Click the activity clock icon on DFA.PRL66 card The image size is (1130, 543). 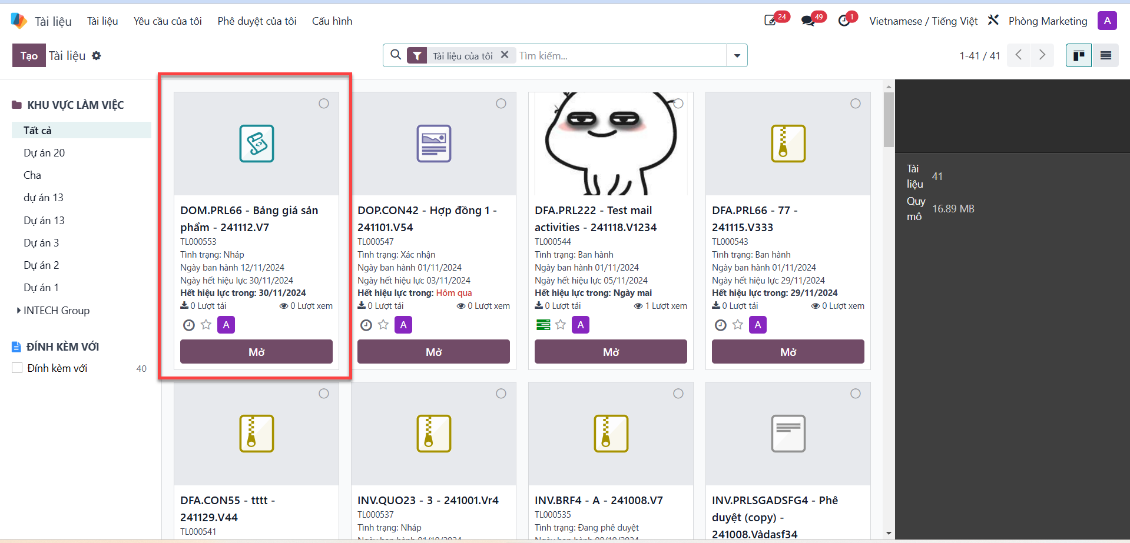tap(721, 325)
